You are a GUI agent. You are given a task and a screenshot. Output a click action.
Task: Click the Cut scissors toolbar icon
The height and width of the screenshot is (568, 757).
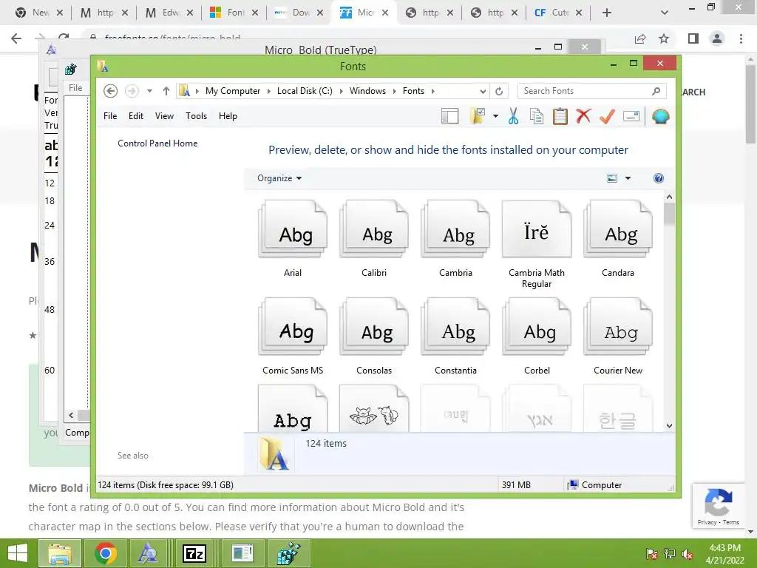tap(513, 116)
